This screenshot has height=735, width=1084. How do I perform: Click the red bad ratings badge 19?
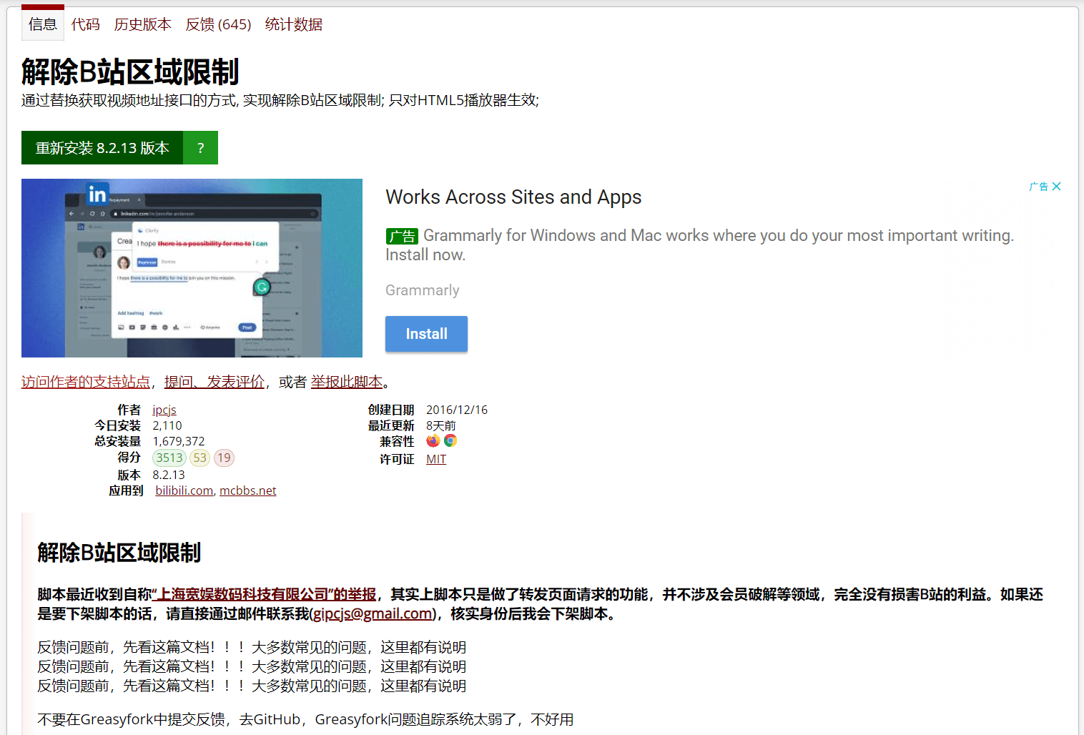pos(224,458)
